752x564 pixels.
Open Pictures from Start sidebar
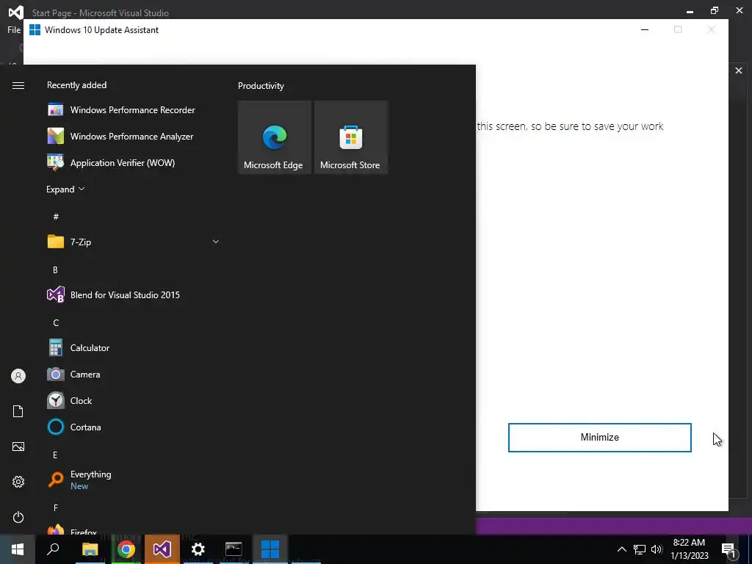point(18,446)
